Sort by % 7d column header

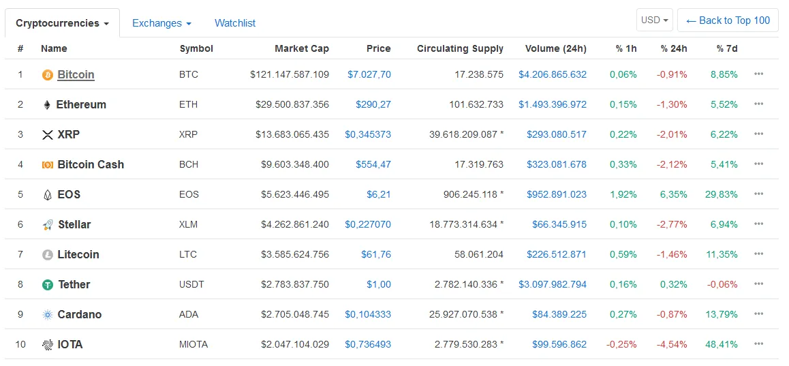click(728, 49)
